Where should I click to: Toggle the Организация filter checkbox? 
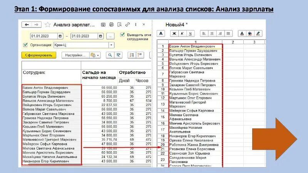click(25, 45)
